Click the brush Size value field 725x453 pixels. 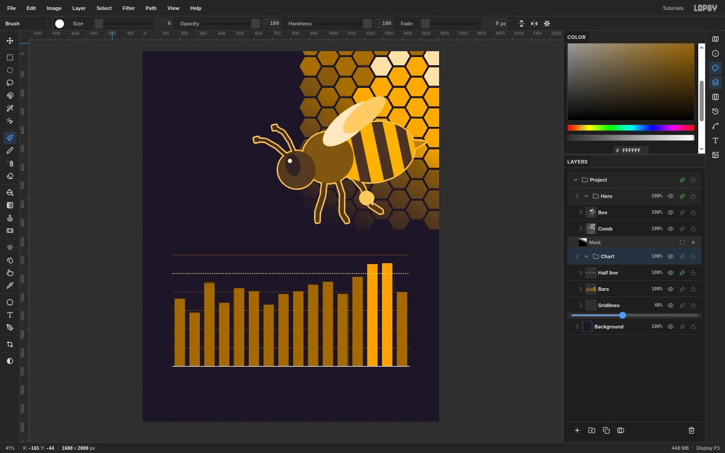(x=164, y=24)
